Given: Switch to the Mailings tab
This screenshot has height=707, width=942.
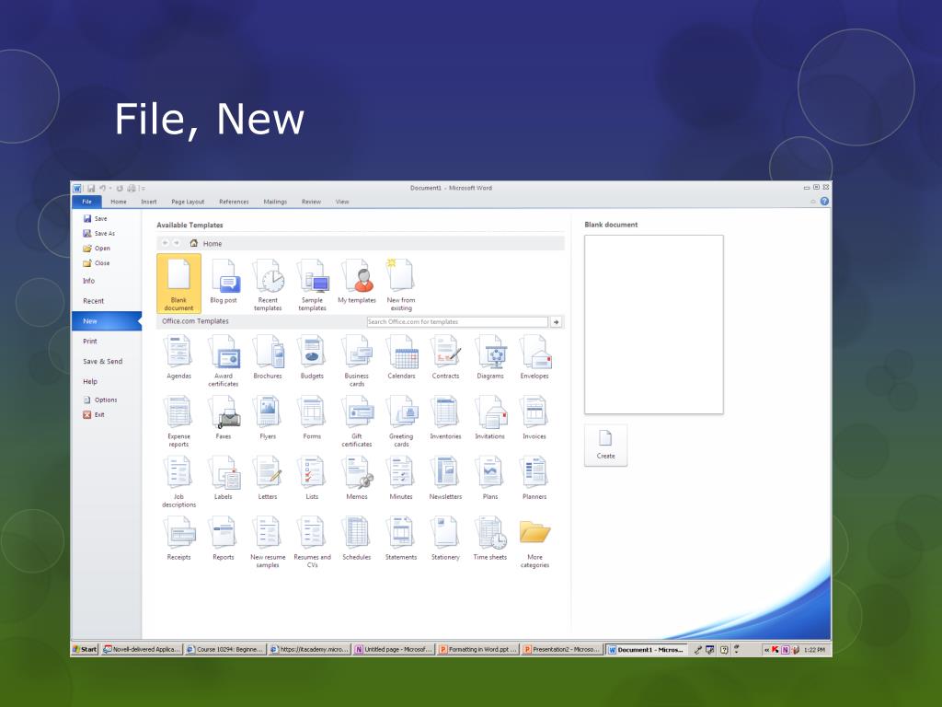Looking at the screenshot, I should pos(275,202).
